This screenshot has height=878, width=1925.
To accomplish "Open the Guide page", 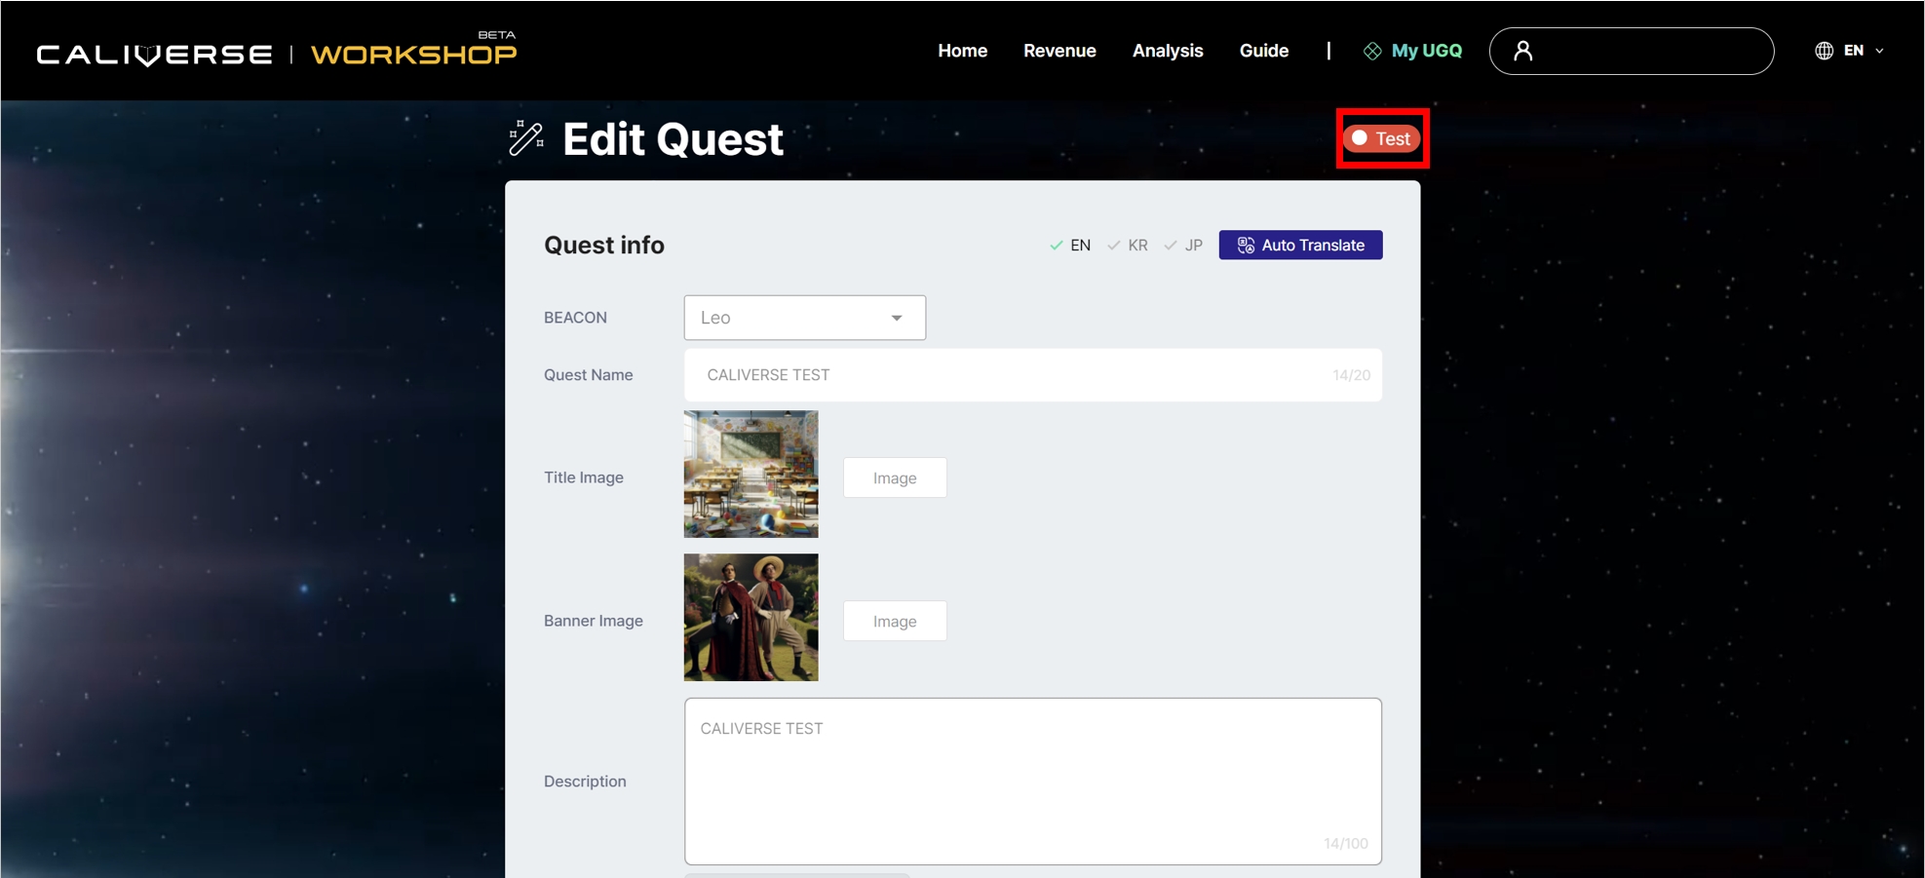I will click(x=1263, y=51).
